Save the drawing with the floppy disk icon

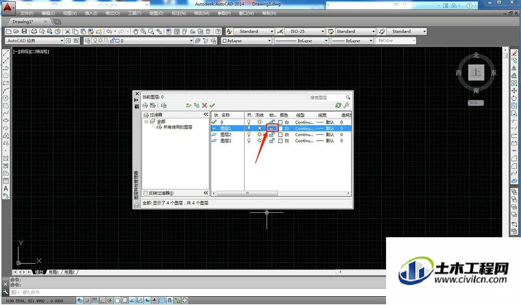pyautogui.click(x=24, y=31)
